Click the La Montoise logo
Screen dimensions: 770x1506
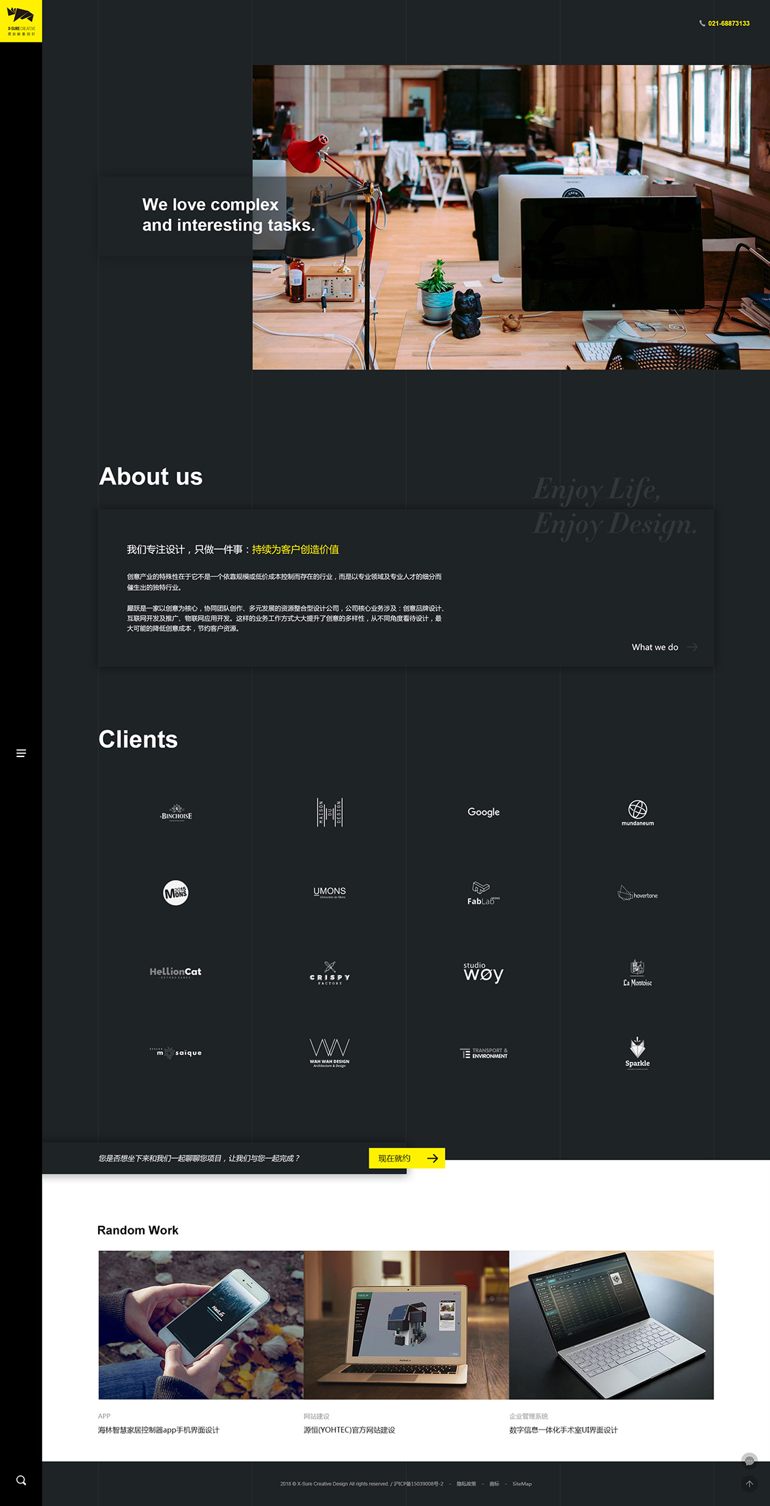point(638,973)
